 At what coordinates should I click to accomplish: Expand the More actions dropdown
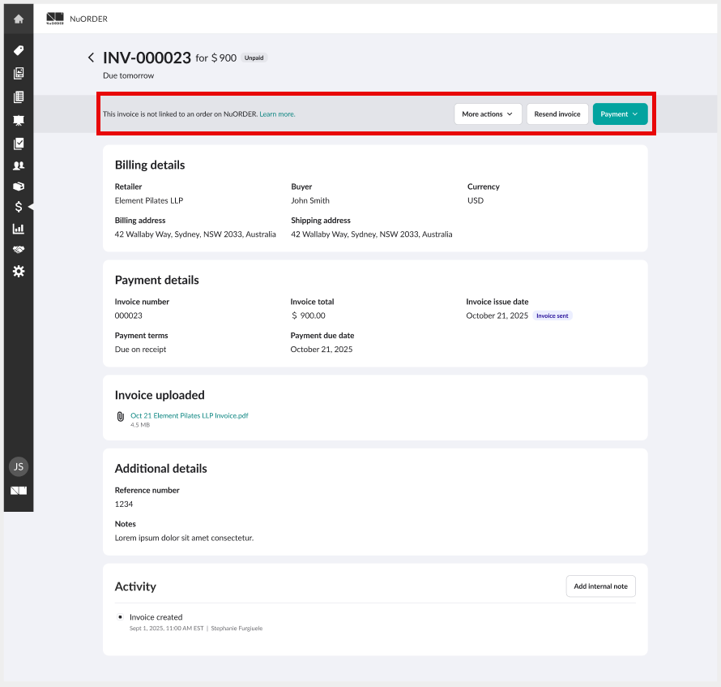[488, 114]
